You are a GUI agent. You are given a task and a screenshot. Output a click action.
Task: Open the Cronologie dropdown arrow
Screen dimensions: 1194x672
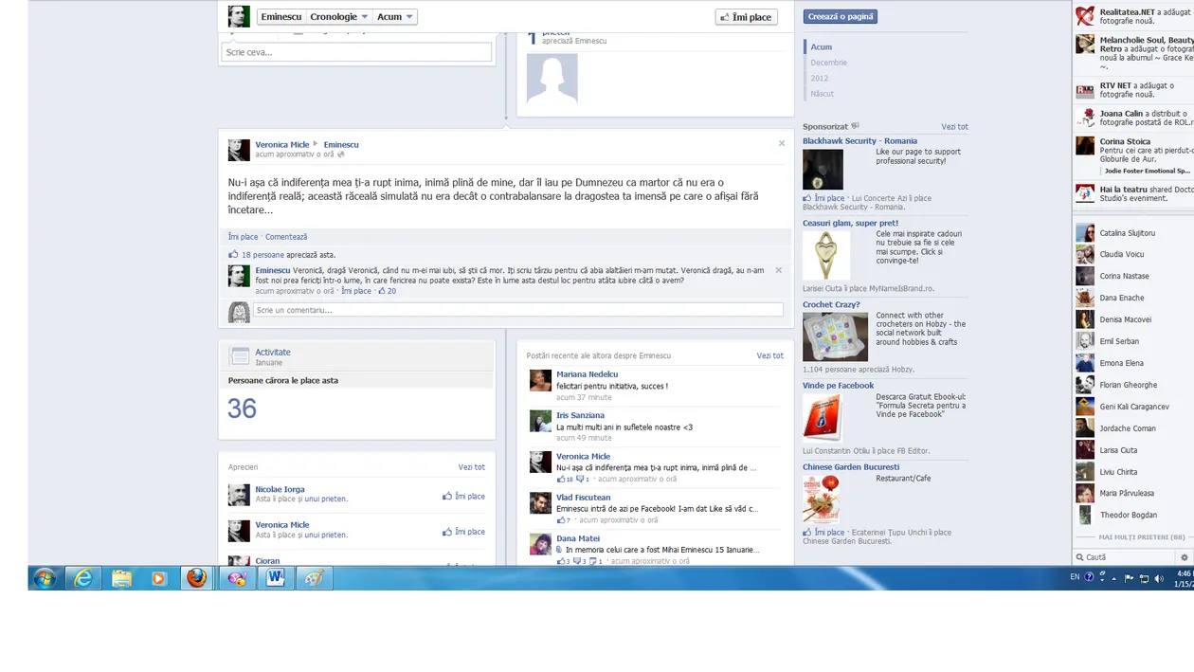pos(366,16)
